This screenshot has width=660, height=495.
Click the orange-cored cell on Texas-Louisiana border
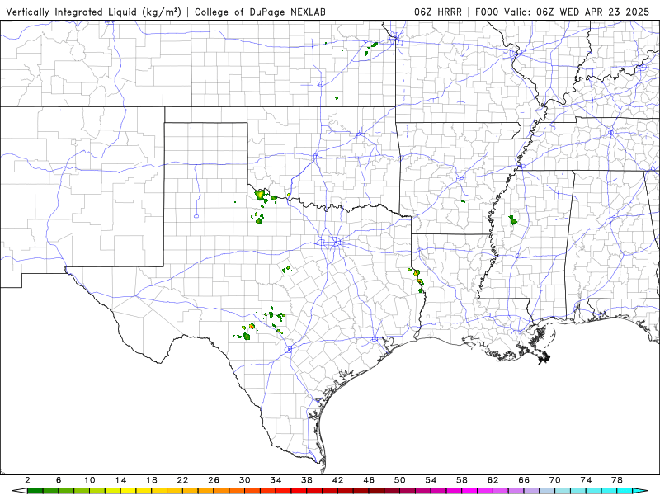click(417, 273)
